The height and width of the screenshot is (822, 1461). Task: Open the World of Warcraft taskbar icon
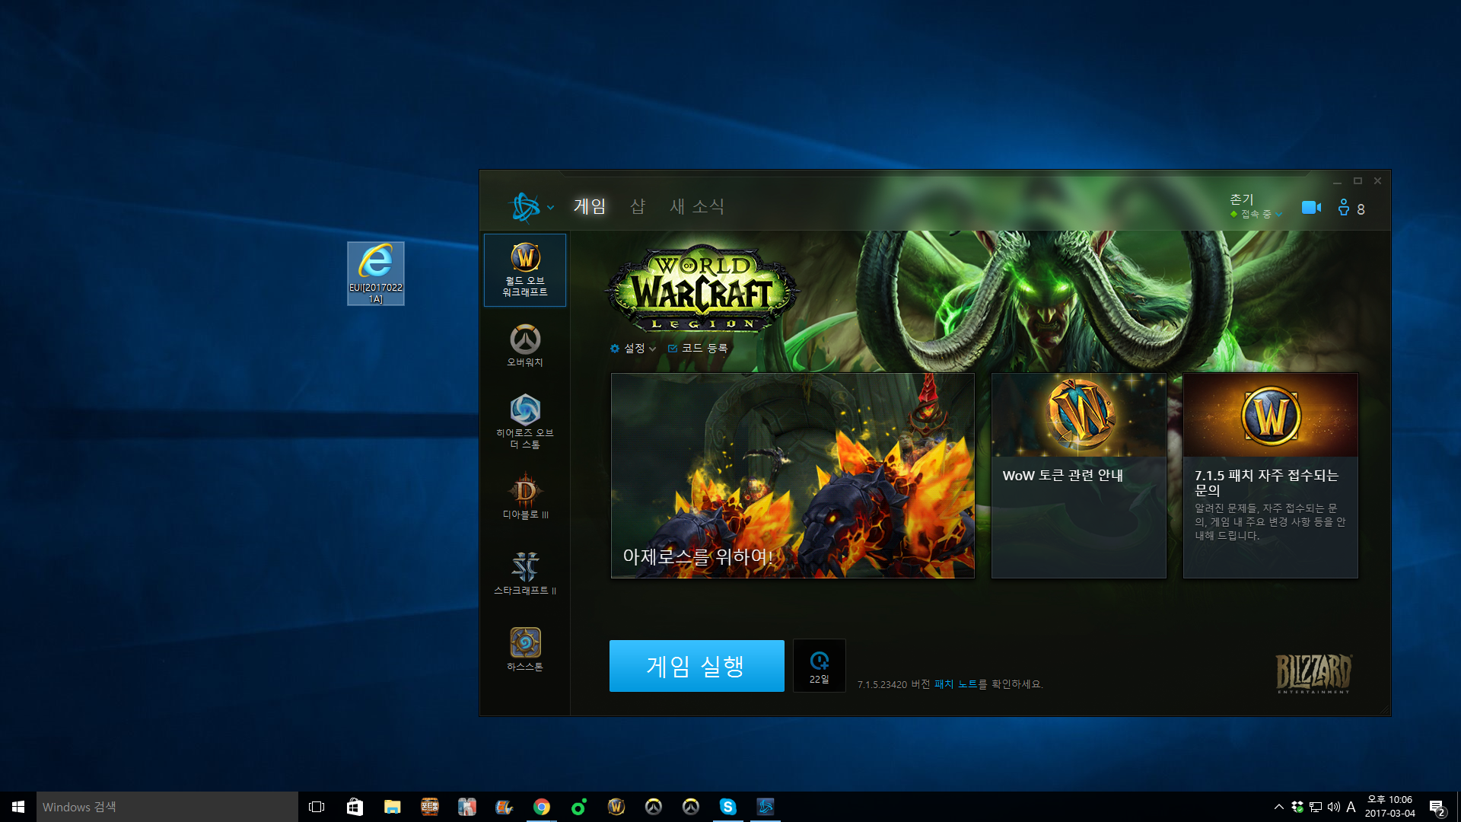pyautogui.click(x=616, y=807)
